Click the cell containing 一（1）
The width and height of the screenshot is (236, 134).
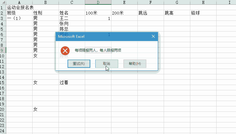pyautogui.click(x=19, y=18)
